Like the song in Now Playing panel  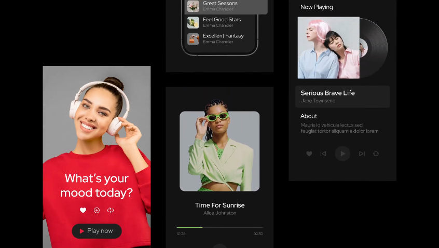[309, 154]
